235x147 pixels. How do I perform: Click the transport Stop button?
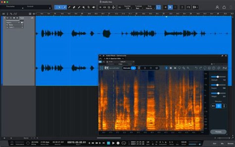tap(108, 143)
